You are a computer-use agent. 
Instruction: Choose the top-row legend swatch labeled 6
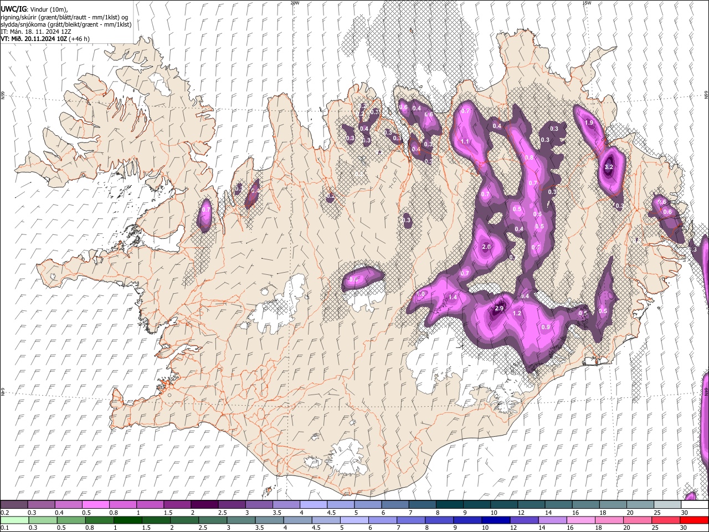[395, 505]
